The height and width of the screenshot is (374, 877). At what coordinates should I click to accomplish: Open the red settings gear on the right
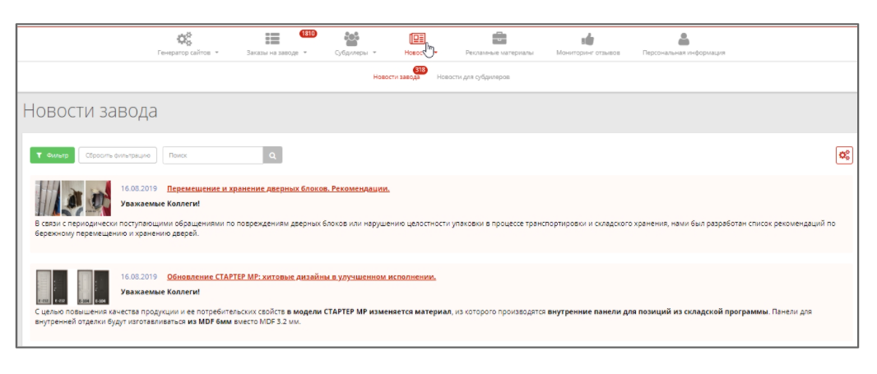pos(843,155)
